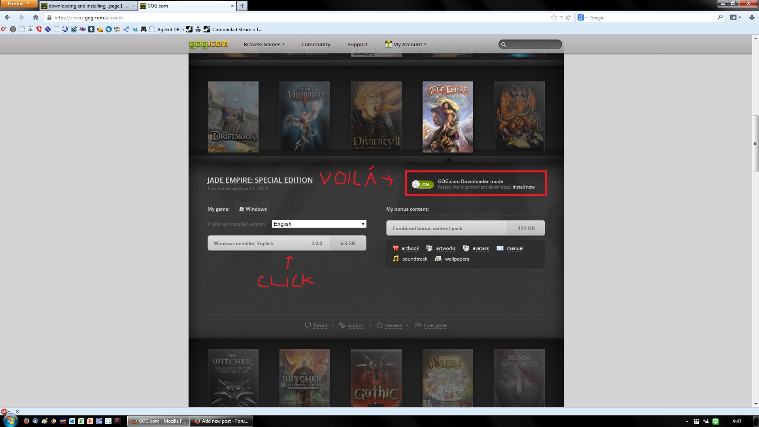Select the Divine Divinity game cover
The height and width of the screenshot is (427, 759).
305,117
